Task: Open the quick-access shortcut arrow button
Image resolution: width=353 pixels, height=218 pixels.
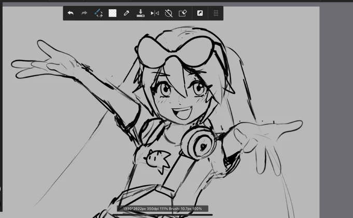Action: (200, 13)
